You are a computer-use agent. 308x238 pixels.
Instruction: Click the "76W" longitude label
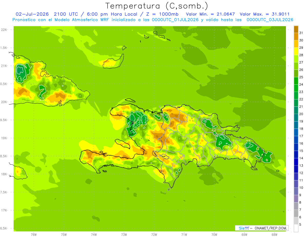click(x=34, y=235)
